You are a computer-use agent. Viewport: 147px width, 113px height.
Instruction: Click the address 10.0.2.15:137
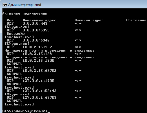pos(37,47)
